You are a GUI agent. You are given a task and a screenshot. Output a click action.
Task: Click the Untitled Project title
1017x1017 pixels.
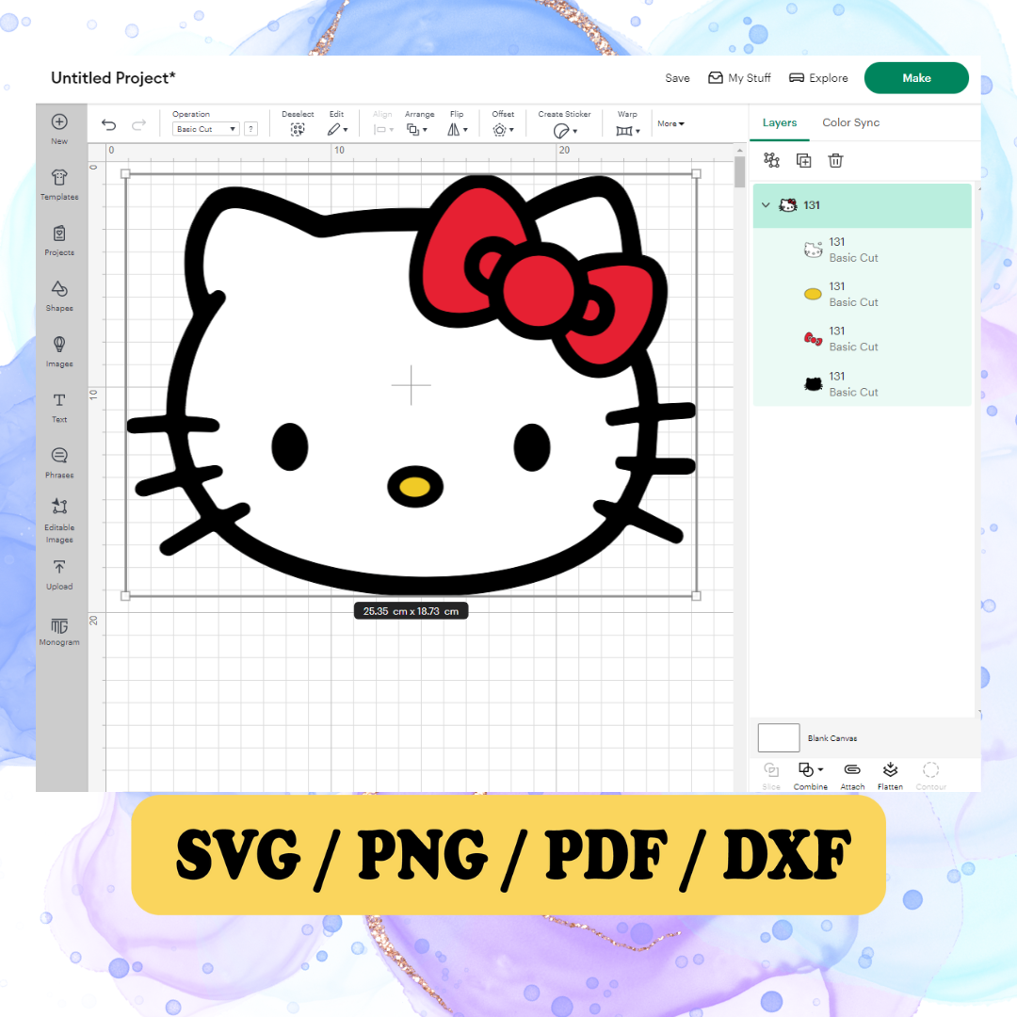tap(114, 78)
